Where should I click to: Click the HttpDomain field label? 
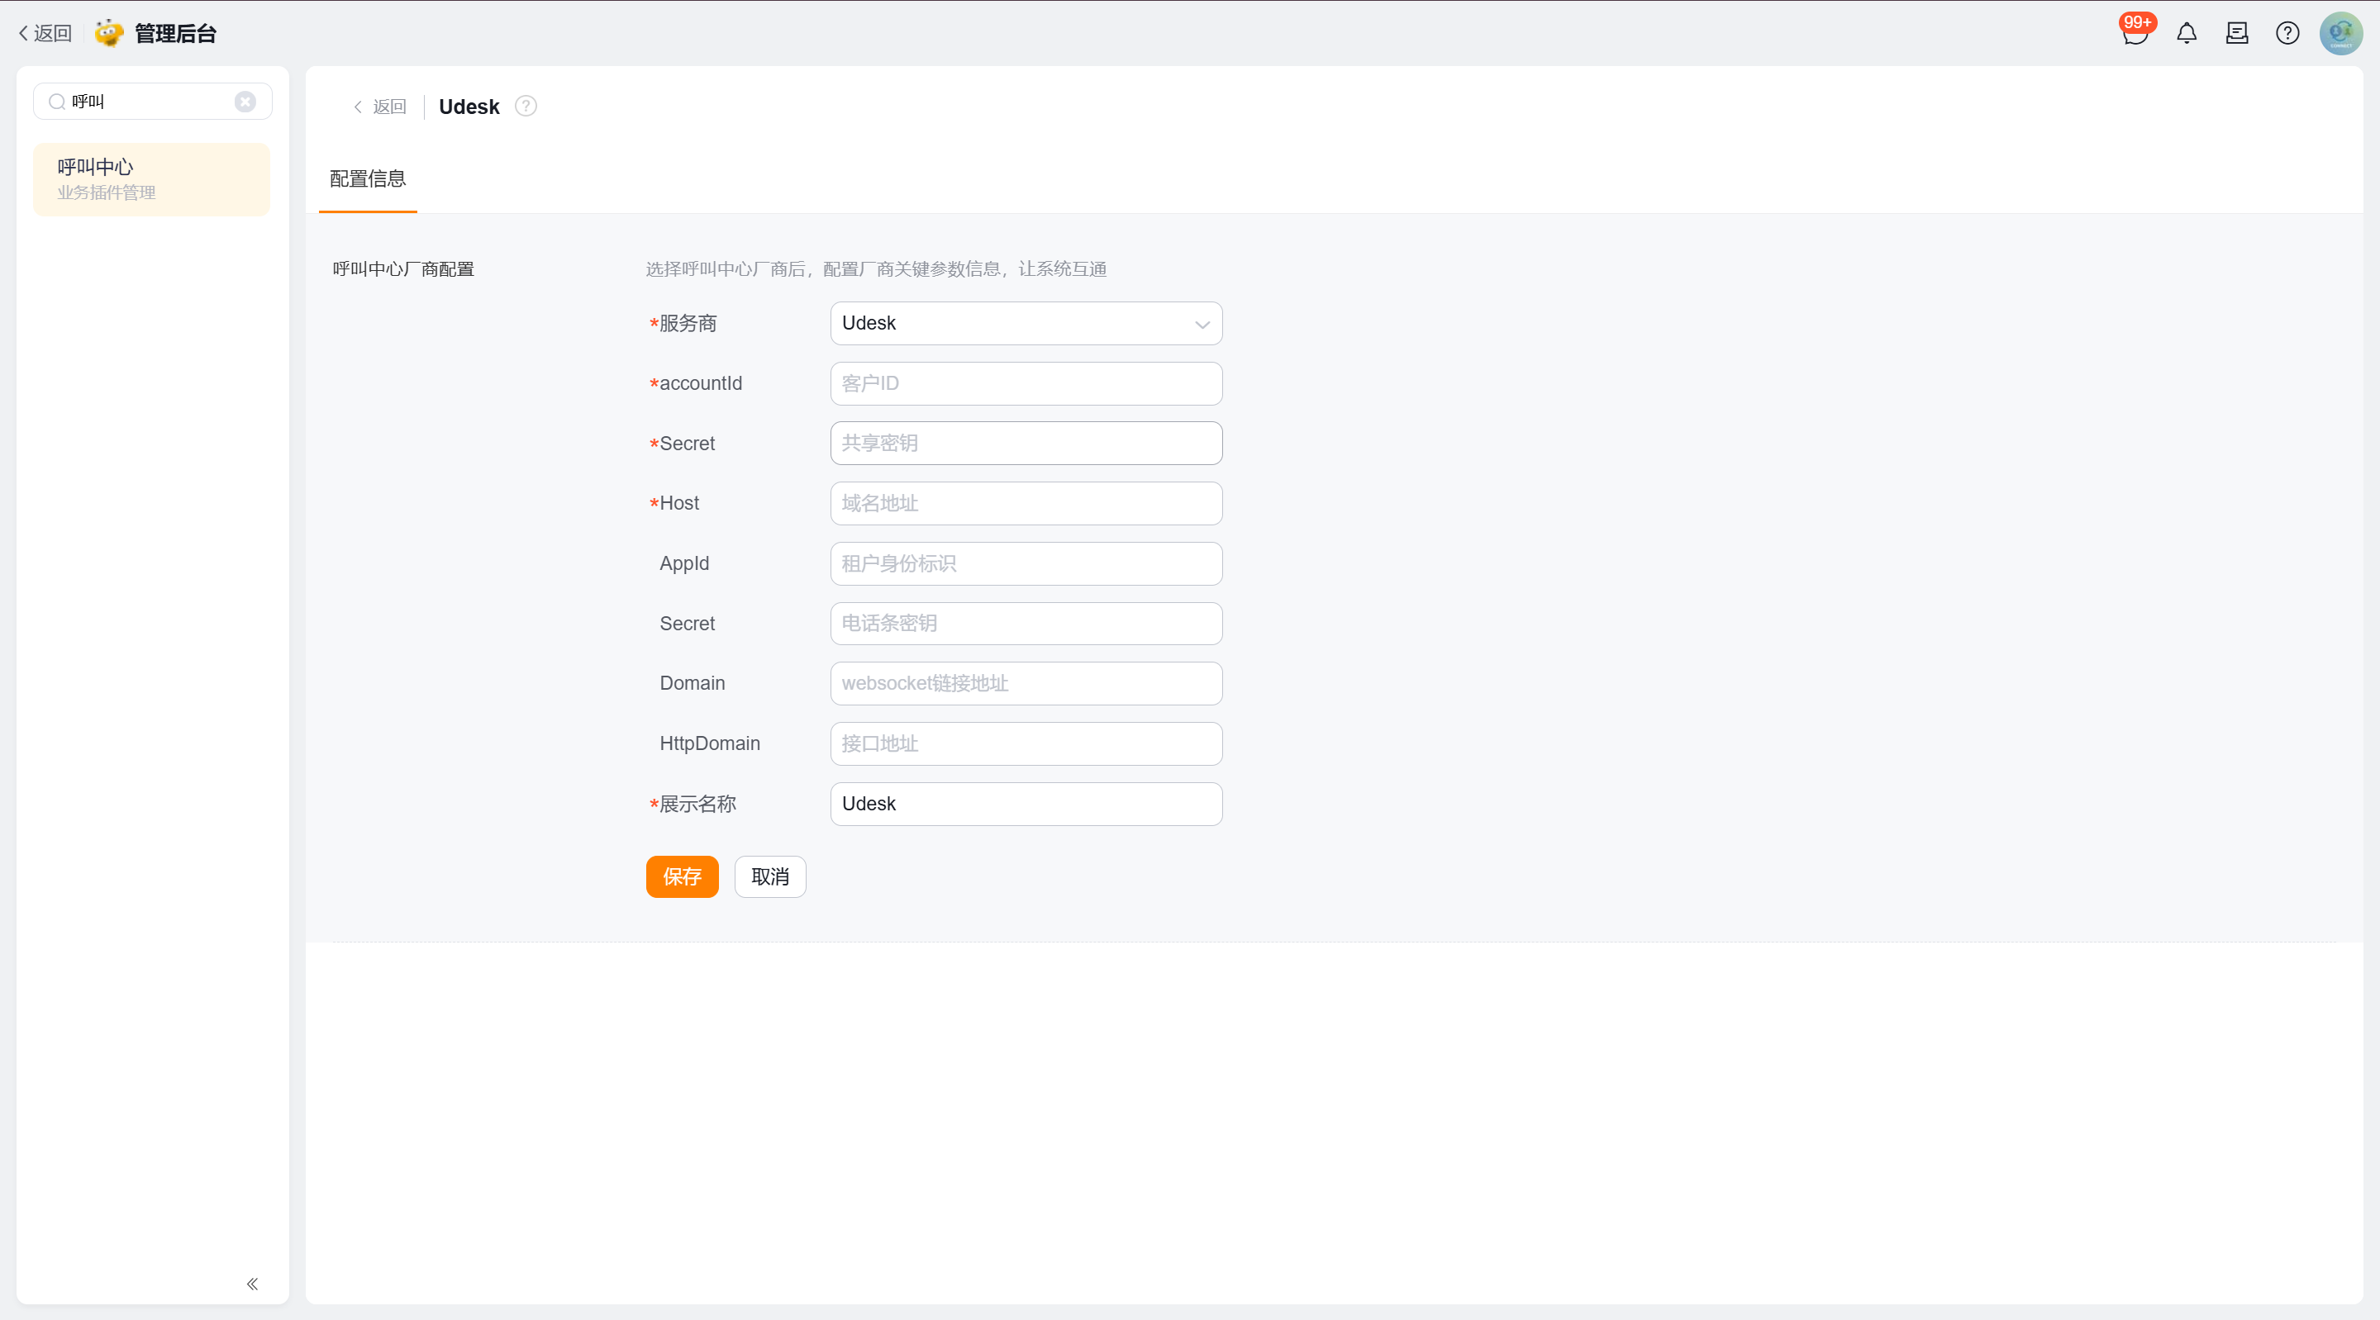coord(710,743)
